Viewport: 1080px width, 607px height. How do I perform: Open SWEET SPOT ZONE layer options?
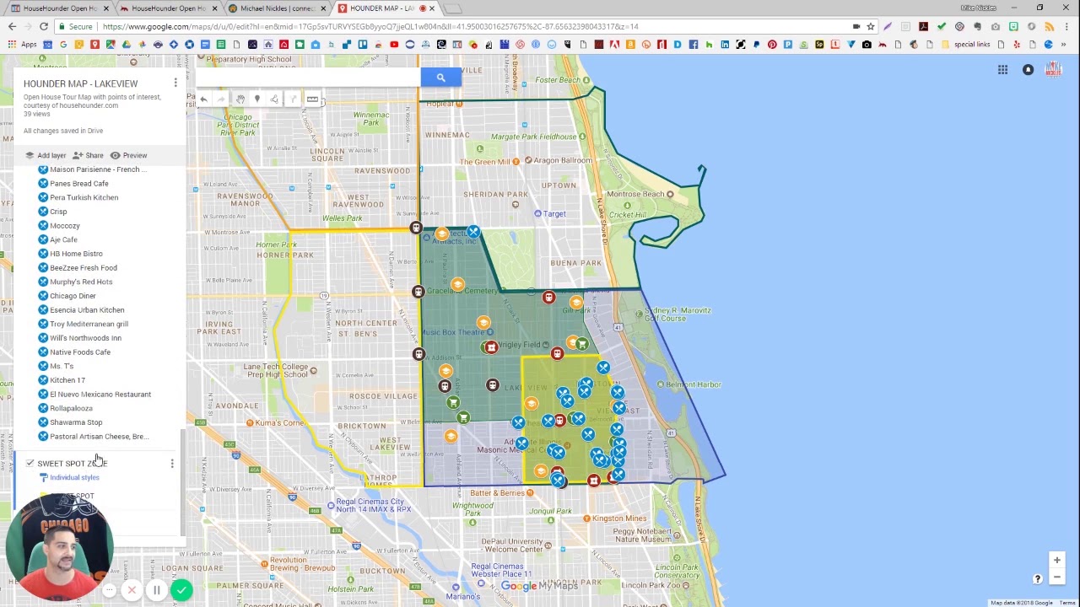172,464
